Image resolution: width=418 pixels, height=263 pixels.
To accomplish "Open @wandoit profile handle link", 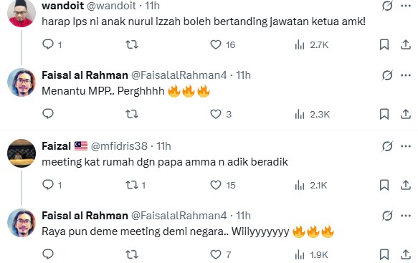I will click(111, 6).
